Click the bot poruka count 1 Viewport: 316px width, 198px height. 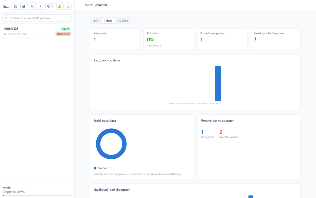[x=202, y=132]
